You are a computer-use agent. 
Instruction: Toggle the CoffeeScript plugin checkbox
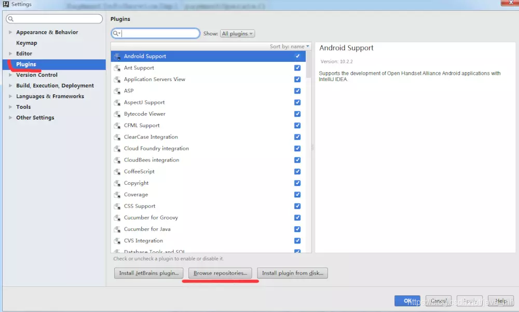[x=297, y=171]
